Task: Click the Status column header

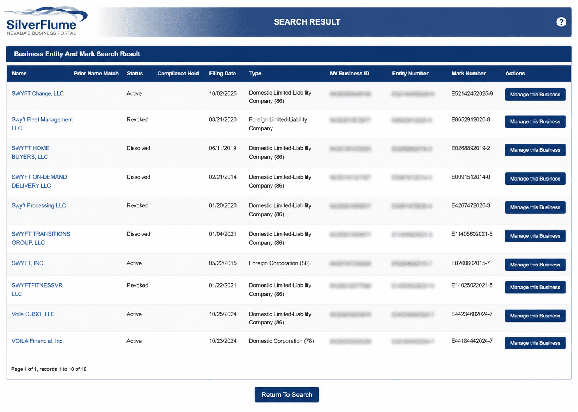Action: pyautogui.click(x=135, y=74)
